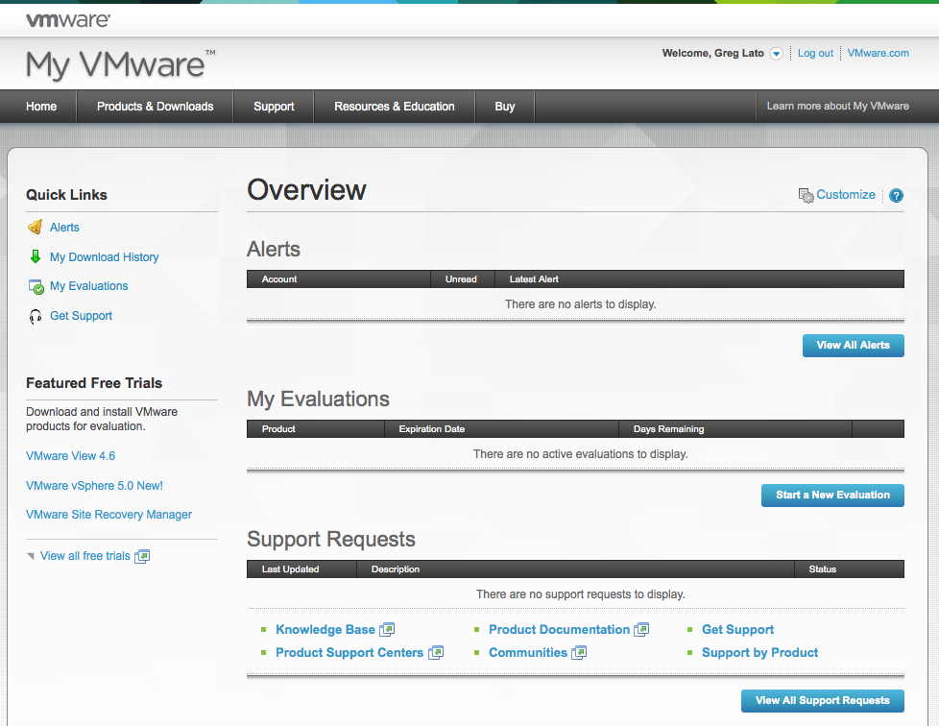Click the green download arrow icon
Image resolution: width=939 pixels, height=726 pixels.
coord(36,257)
